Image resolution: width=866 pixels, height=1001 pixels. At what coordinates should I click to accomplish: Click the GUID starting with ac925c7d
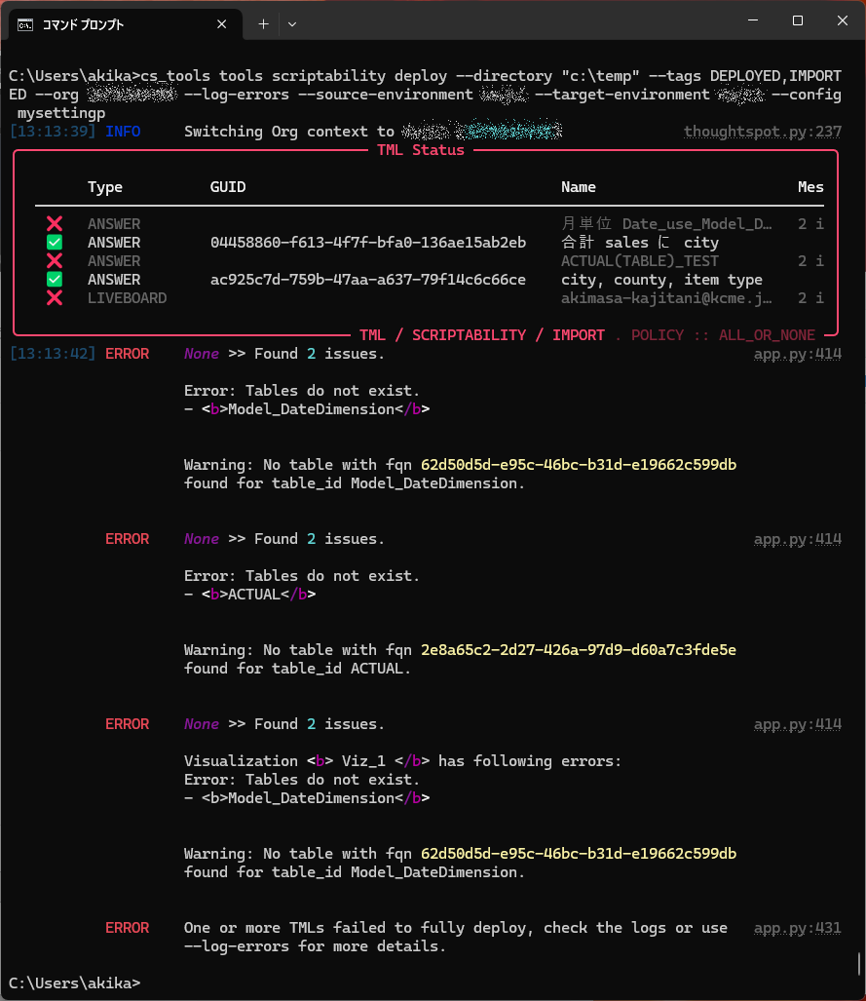click(368, 280)
